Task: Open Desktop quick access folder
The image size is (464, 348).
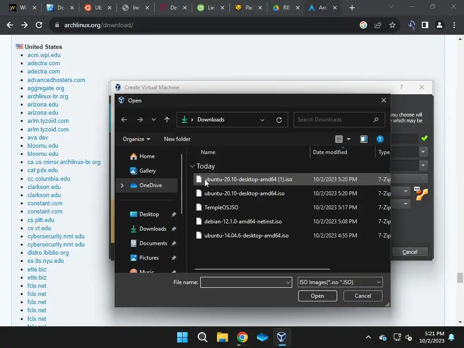Action: click(x=149, y=214)
